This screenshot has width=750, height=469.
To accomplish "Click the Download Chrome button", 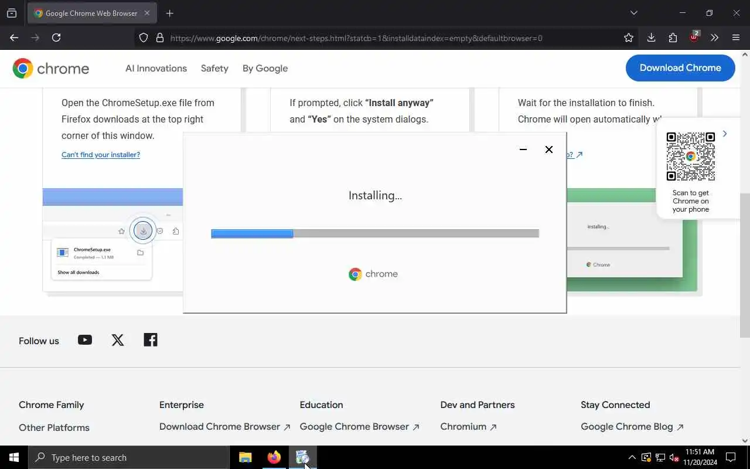I will [680, 68].
